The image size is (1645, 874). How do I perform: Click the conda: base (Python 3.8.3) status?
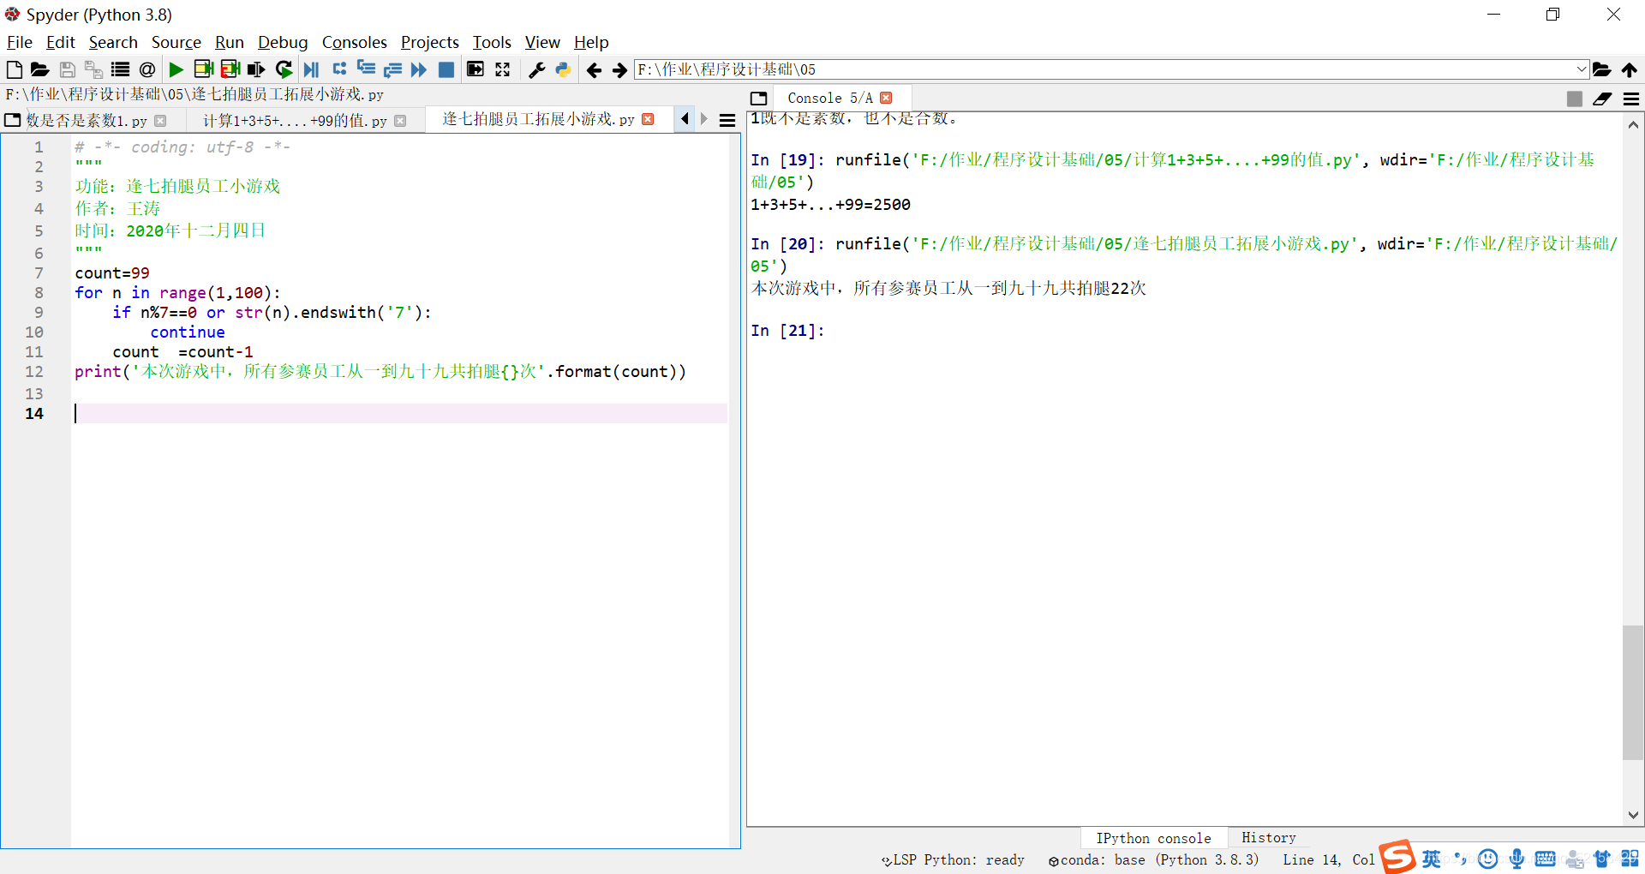(x=1153, y=859)
